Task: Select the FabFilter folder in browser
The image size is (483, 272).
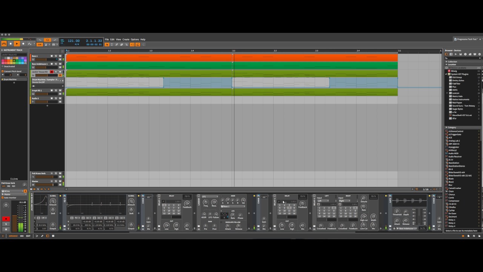Action: click(456, 83)
